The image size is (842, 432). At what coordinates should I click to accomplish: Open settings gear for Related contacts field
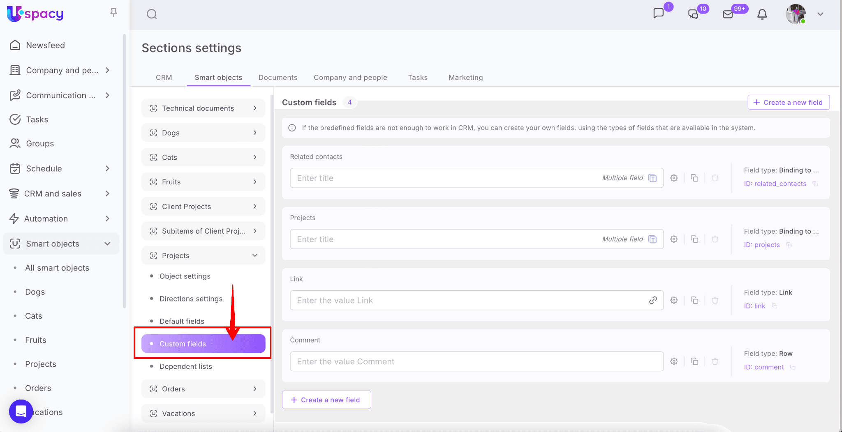674,178
